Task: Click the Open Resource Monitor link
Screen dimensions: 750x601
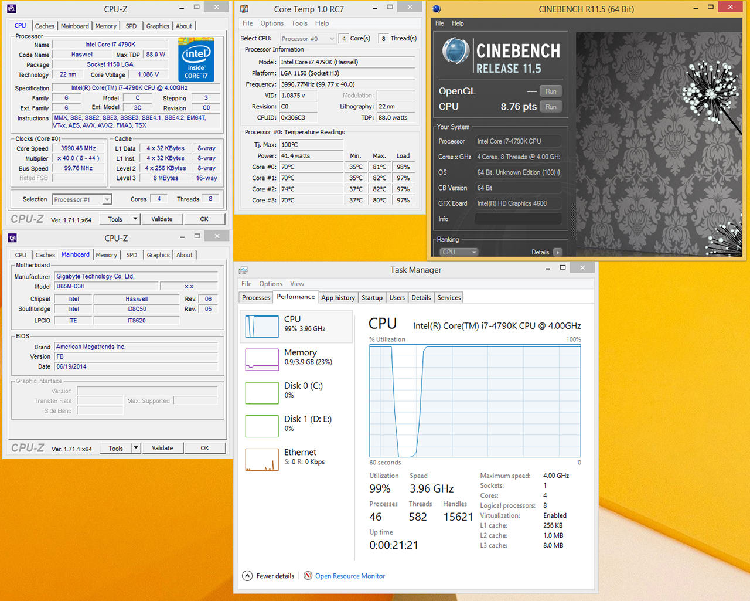Action: click(x=350, y=576)
